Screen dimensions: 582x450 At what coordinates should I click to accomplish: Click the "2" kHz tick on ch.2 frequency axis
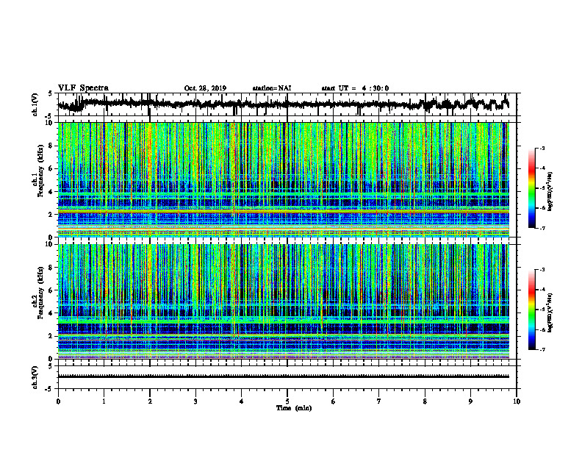pyautogui.click(x=52, y=336)
